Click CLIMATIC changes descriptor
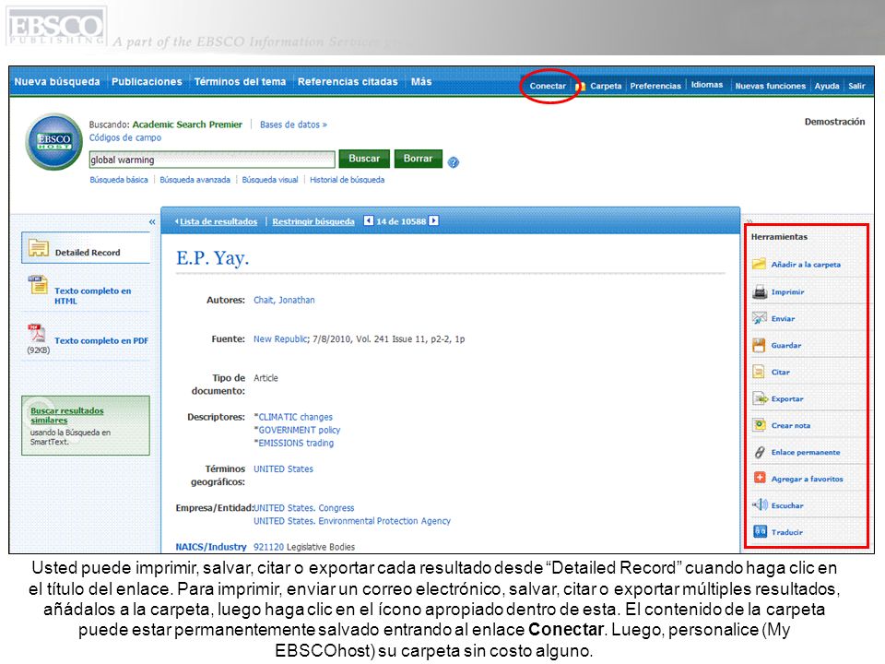 295,417
